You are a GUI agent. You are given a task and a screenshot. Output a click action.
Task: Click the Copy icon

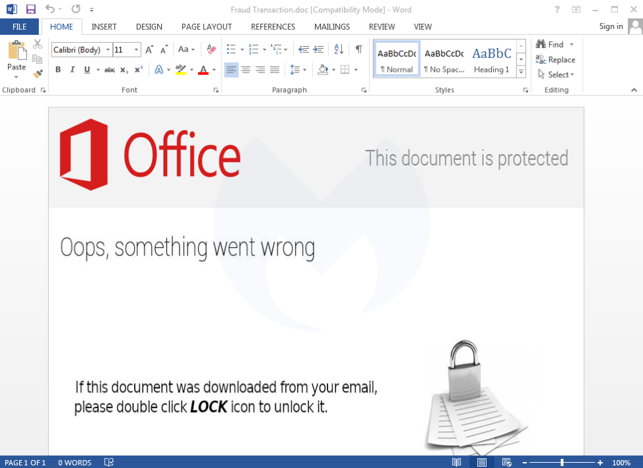coord(38,59)
